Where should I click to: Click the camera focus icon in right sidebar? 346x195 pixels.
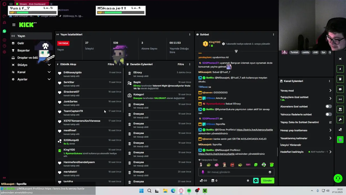340,59
